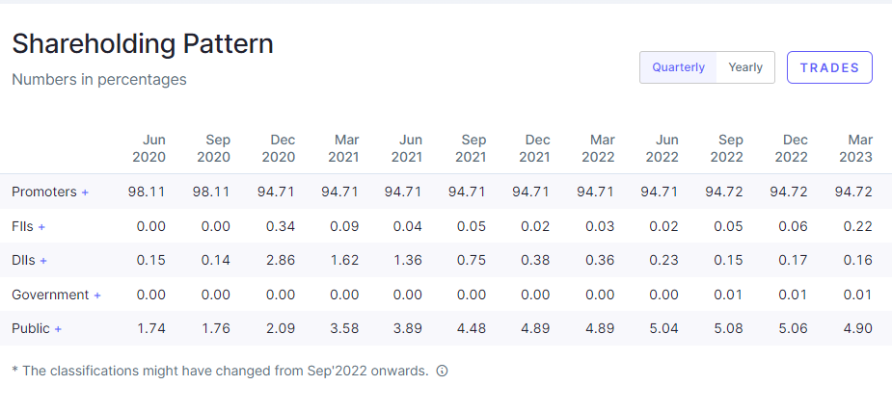Click the Dec 2021 column header
The height and width of the screenshot is (411, 892).
click(532, 148)
